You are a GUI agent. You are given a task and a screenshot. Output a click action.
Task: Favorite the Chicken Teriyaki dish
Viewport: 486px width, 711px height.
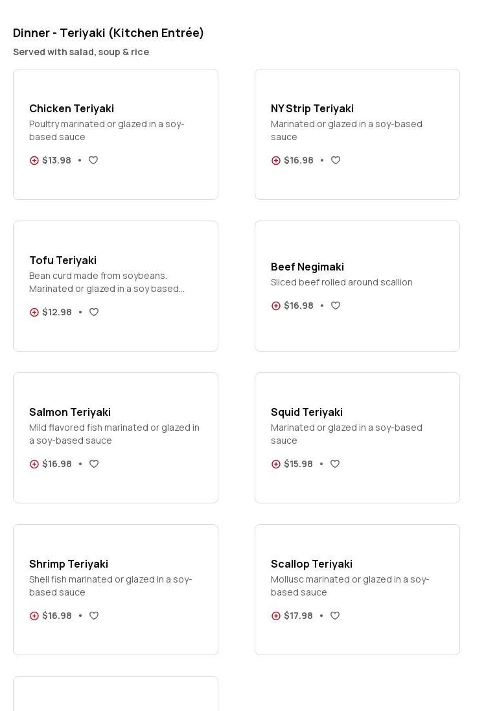pyautogui.click(x=93, y=160)
